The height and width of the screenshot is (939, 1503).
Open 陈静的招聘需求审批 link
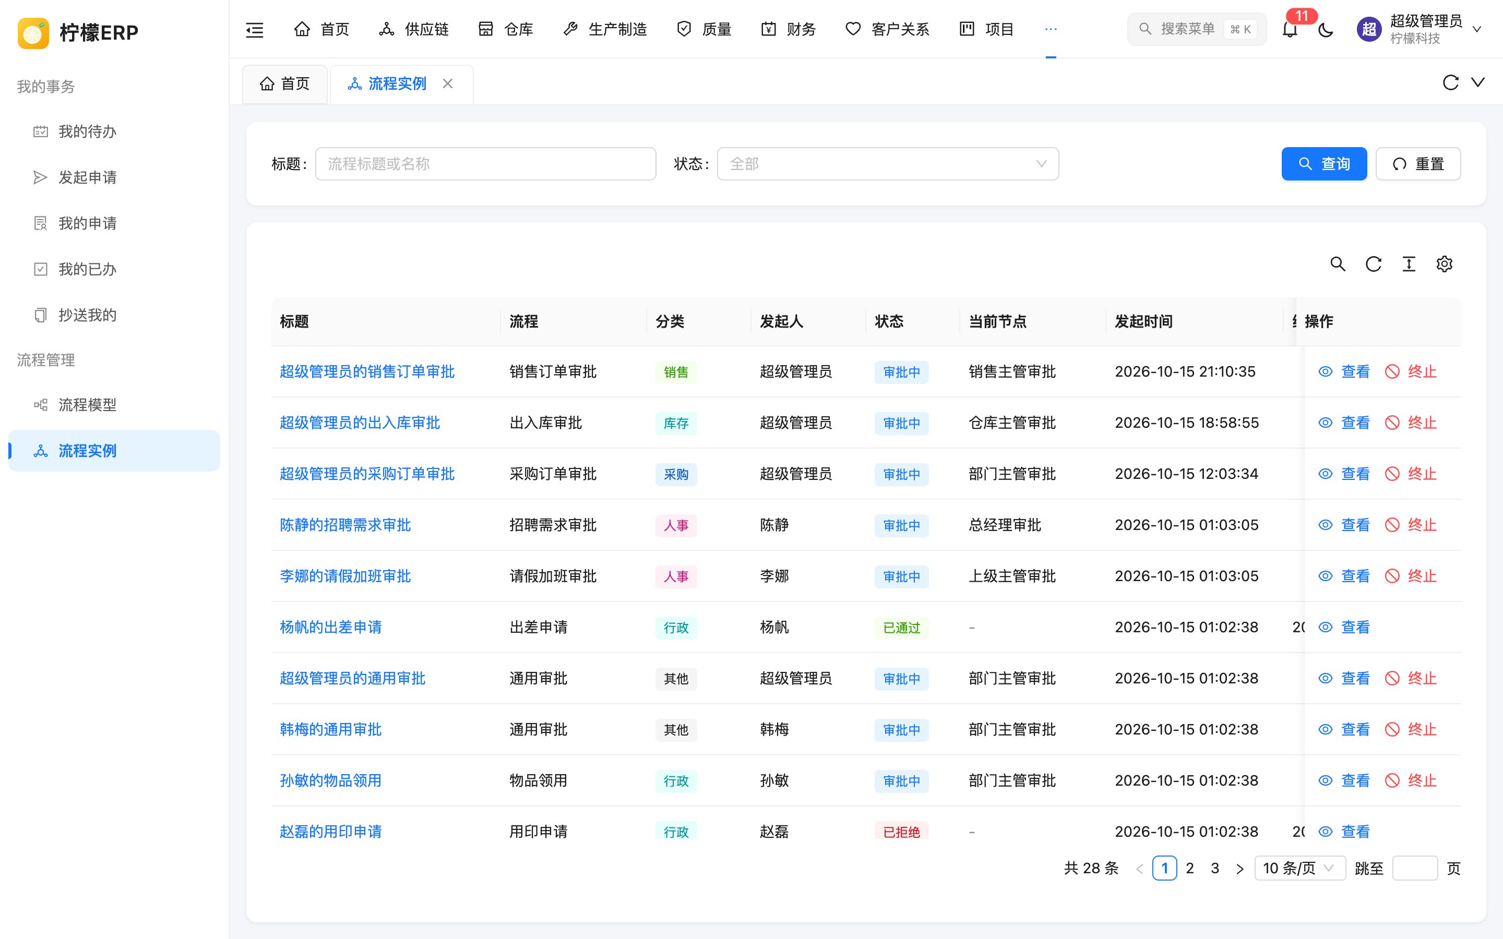[345, 525]
